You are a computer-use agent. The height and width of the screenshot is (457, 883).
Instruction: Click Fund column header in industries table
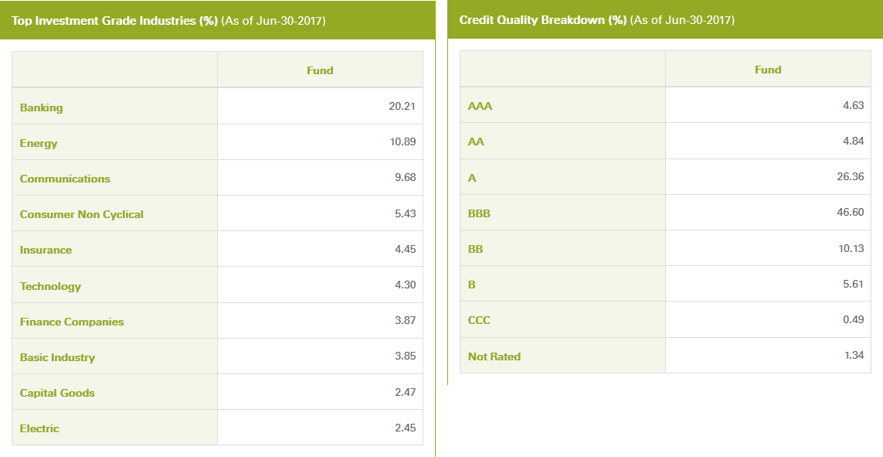point(320,70)
